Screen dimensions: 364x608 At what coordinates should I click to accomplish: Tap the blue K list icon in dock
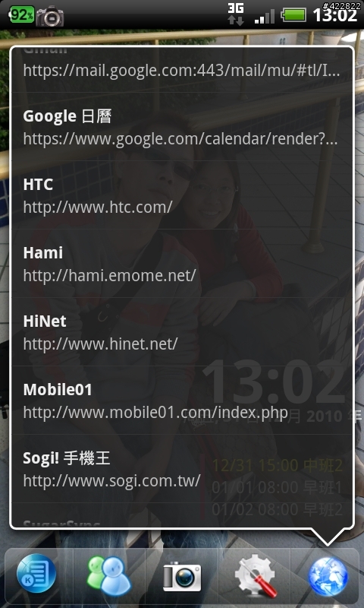click(x=36, y=574)
